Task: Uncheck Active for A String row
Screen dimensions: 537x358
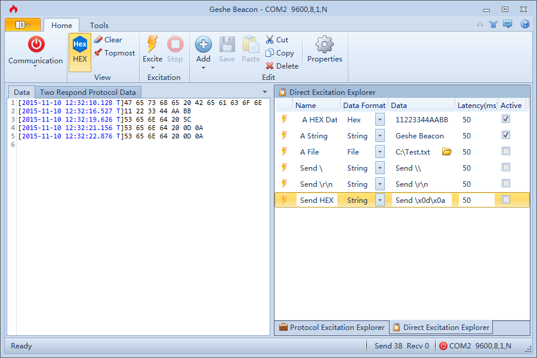Action: (506, 135)
